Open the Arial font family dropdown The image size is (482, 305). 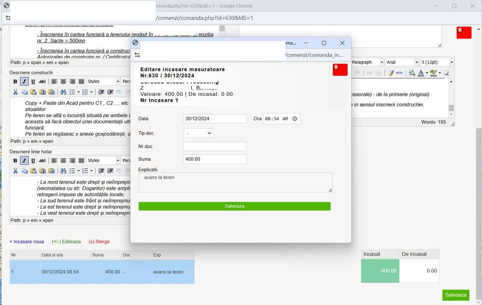point(402,62)
